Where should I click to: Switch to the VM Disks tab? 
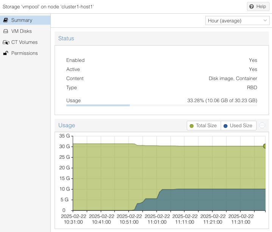(21, 31)
